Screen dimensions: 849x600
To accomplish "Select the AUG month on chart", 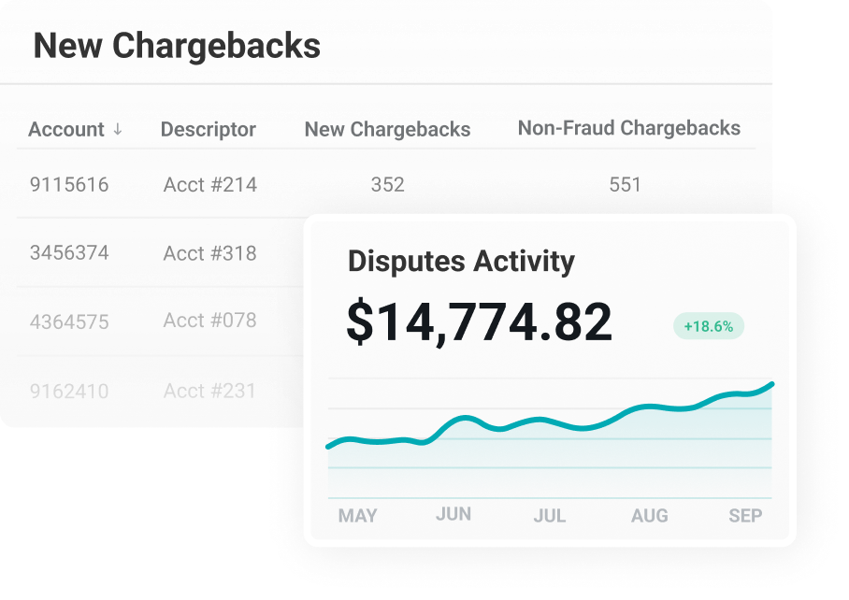I will coord(649,516).
